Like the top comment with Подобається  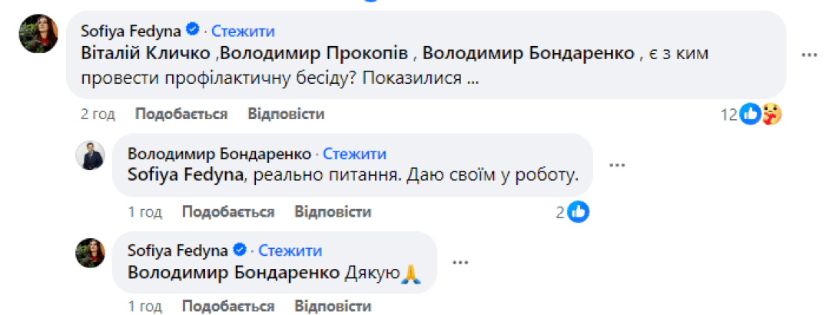[181, 114]
